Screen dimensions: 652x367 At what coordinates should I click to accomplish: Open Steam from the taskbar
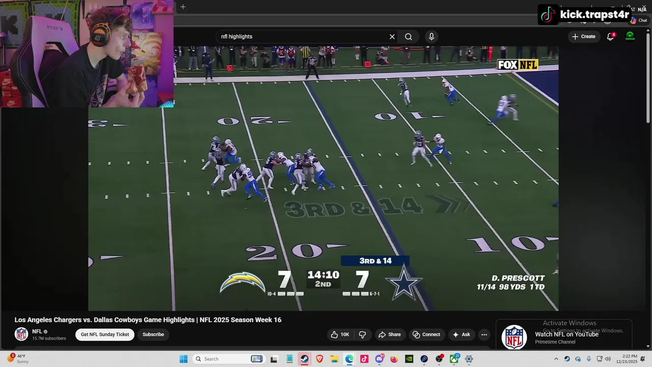pyautogui.click(x=304, y=359)
